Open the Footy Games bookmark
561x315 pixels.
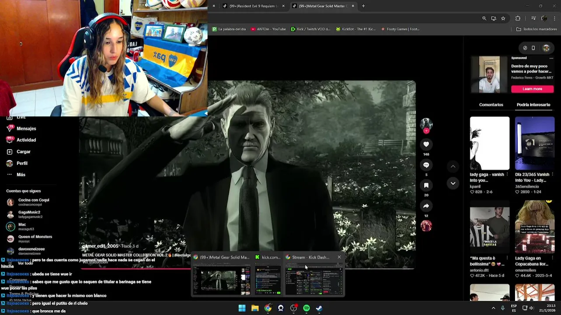pos(400,29)
